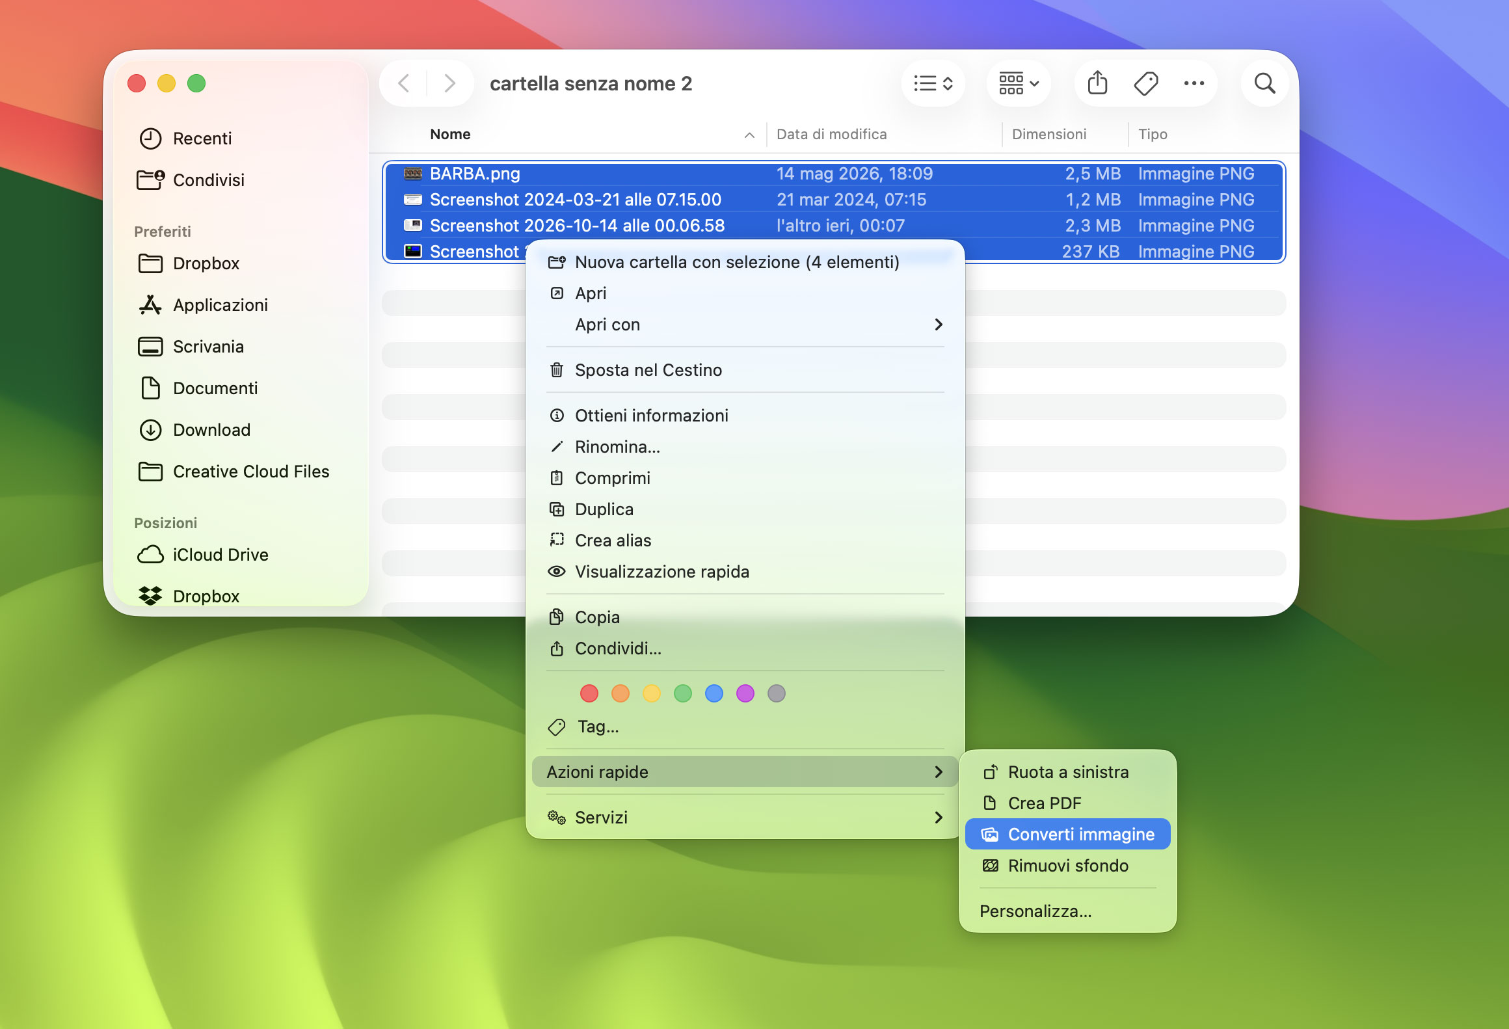
Task: Sort by the Dimensioni column header
Action: pos(1048,134)
